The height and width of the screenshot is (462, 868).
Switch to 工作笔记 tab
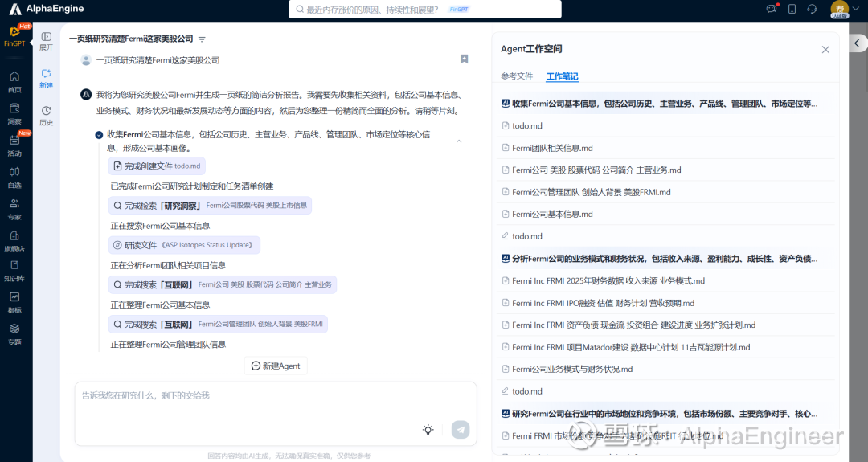coord(562,76)
